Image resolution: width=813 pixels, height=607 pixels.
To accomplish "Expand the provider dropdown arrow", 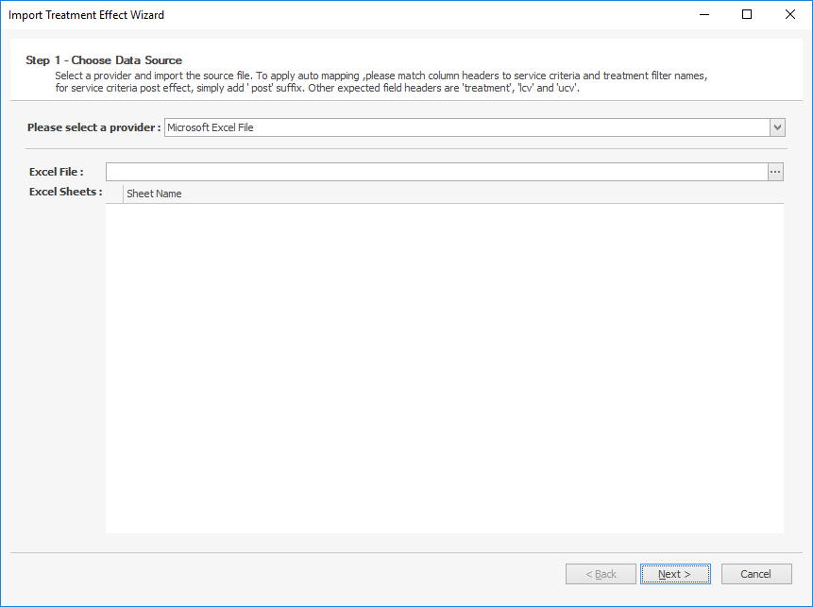I will [777, 127].
